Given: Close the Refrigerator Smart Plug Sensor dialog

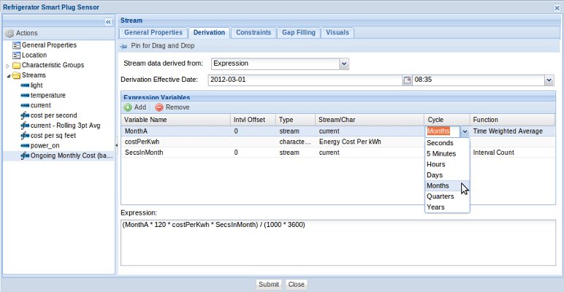Looking at the screenshot, I should 557,7.
